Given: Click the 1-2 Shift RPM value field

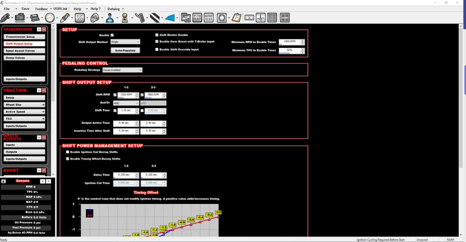Looking at the screenshot, I should pos(126,95).
